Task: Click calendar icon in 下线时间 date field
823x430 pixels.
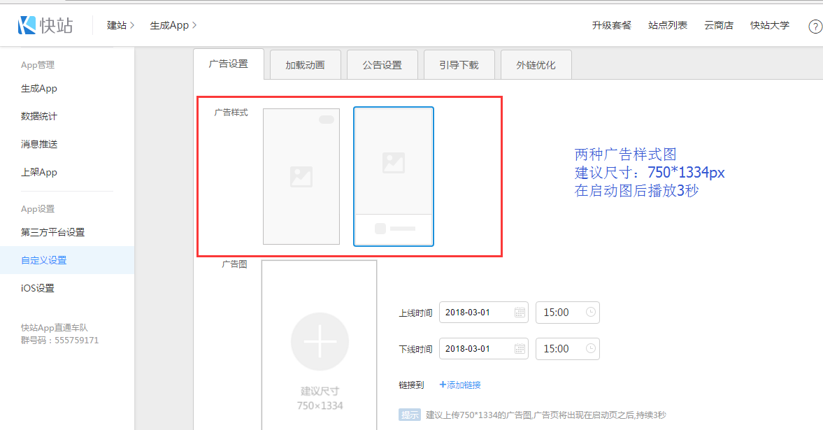Action: (x=520, y=349)
